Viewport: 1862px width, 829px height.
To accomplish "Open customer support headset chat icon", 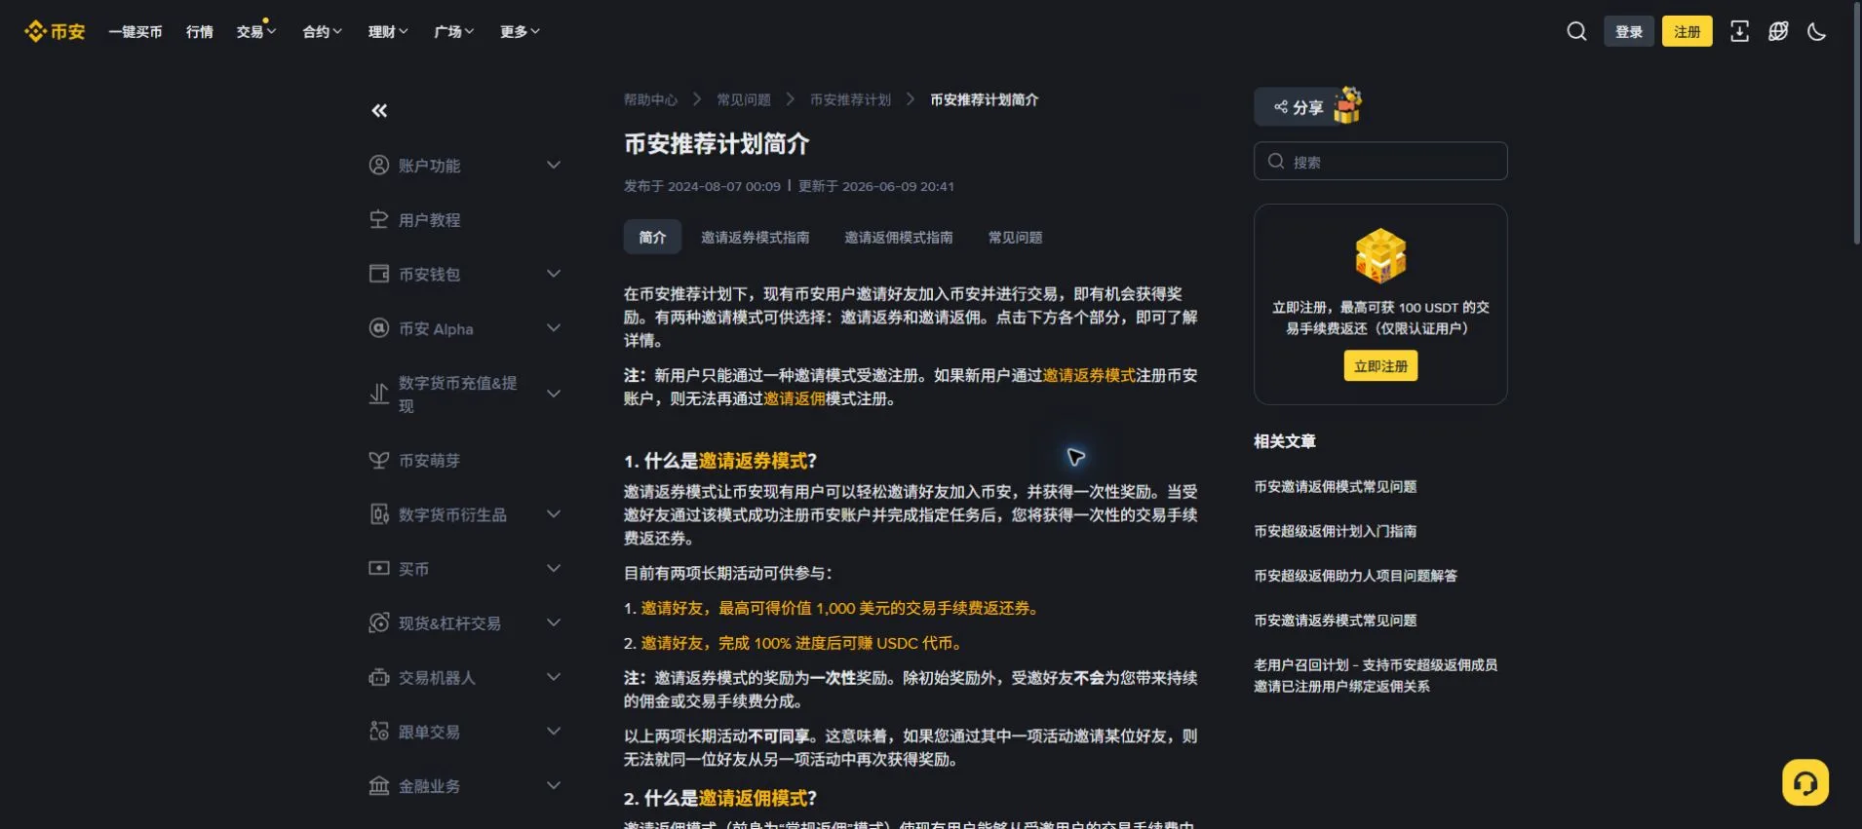I will click(1805, 782).
